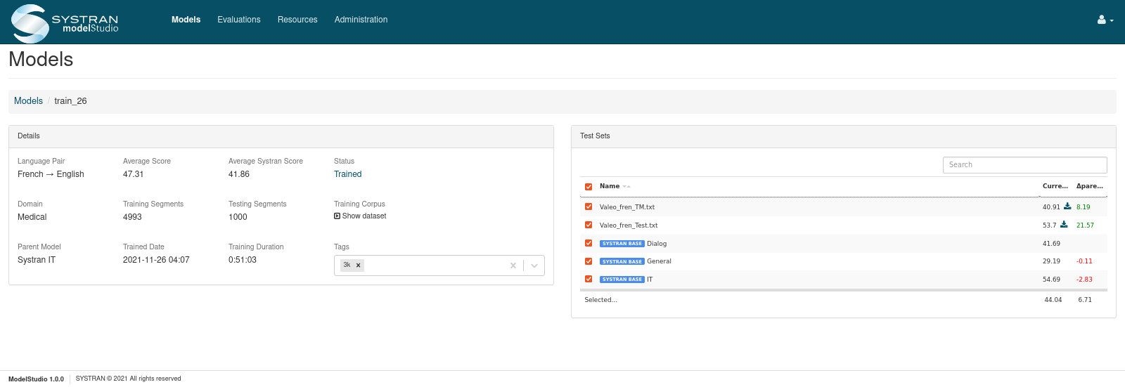Uncheck Valeo_fren_Test.txt test set
Screen dimensions: 1125x387
coord(589,225)
